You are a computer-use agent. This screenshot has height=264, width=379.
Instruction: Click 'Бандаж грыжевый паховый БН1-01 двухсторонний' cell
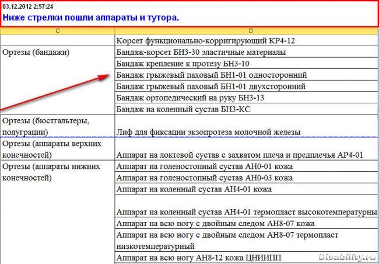pos(247,86)
